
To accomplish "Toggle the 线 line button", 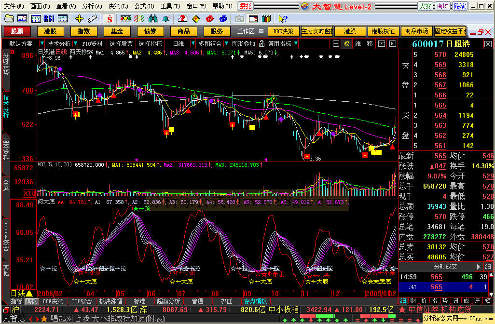I will 358,44.
